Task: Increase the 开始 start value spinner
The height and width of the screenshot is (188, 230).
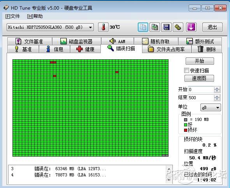Action: coord(217,88)
